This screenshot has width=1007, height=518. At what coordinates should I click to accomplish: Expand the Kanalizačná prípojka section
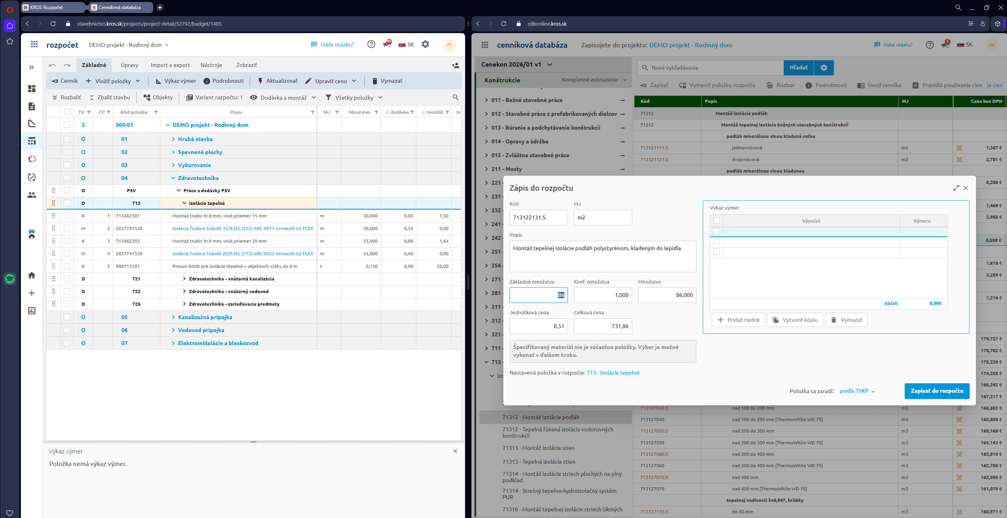tap(173, 317)
